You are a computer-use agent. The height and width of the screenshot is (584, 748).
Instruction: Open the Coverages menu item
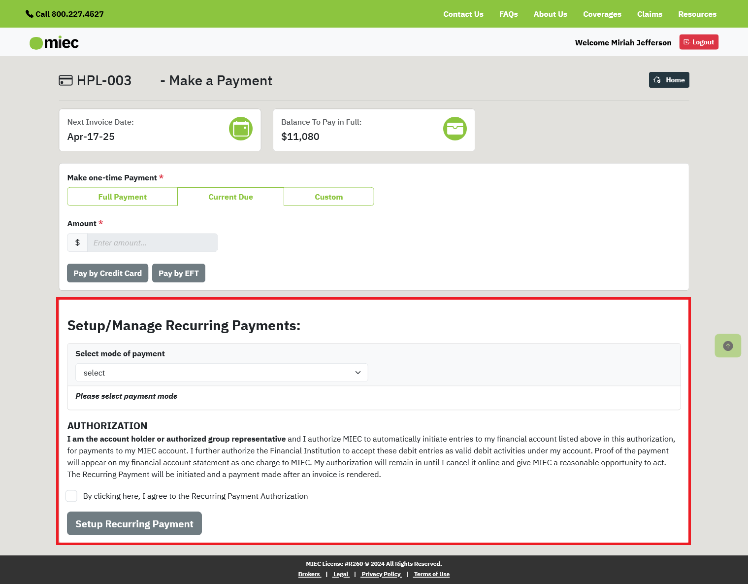click(x=602, y=14)
